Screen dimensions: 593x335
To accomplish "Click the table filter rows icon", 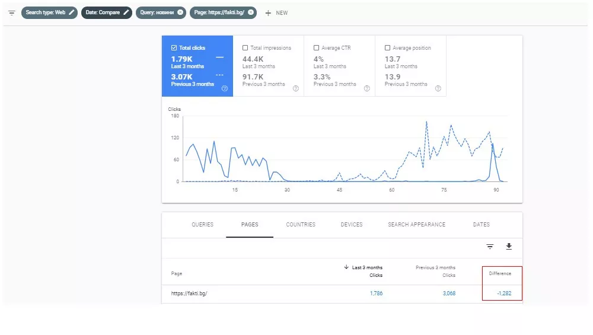I will [x=490, y=247].
